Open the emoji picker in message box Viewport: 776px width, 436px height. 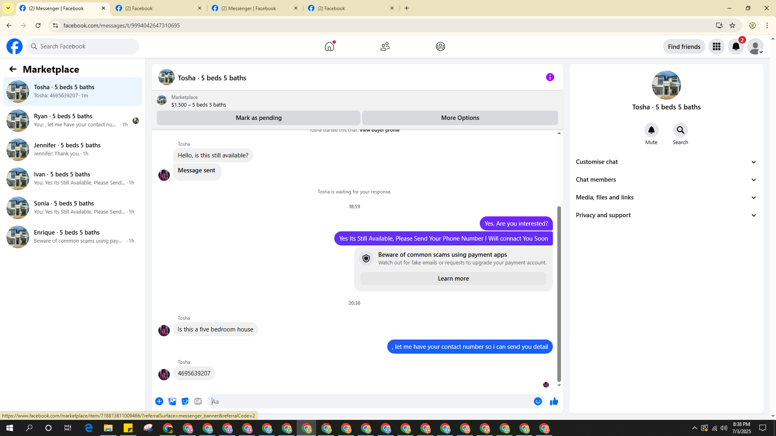point(538,401)
